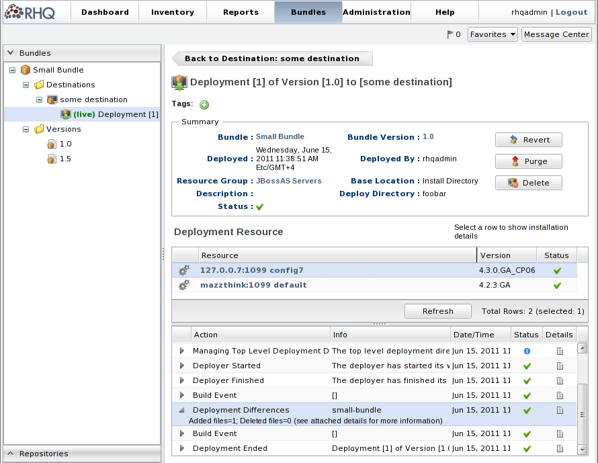Click the gear icon for 127.0.0.7:1099 config7
This screenshot has height=463, width=598.
pos(184,270)
